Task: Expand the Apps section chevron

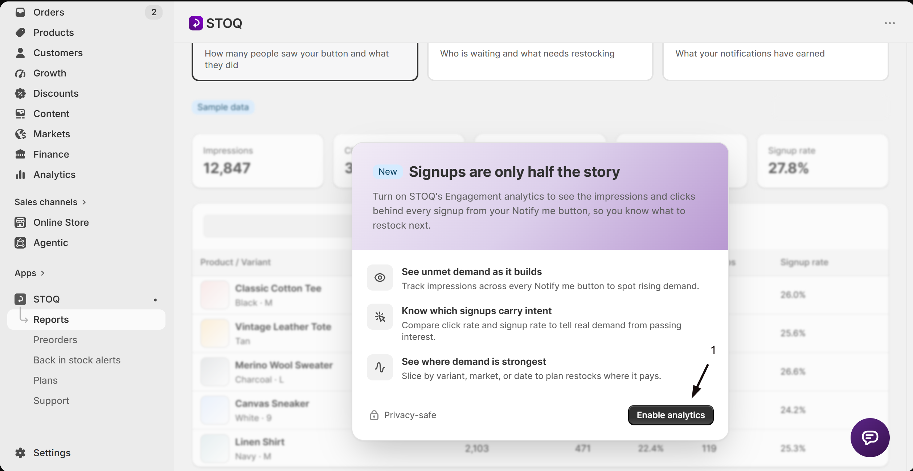Action: (43, 273)
